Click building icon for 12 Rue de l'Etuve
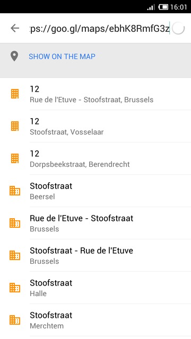 [15, 94]
